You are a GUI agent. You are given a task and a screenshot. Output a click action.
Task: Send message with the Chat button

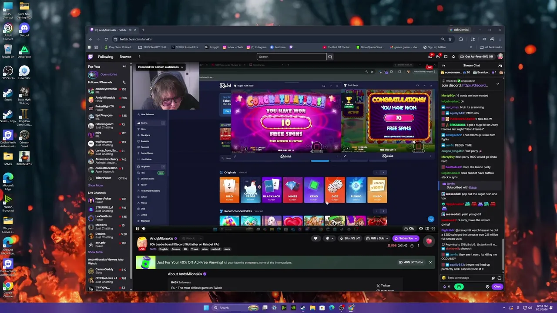497,286
